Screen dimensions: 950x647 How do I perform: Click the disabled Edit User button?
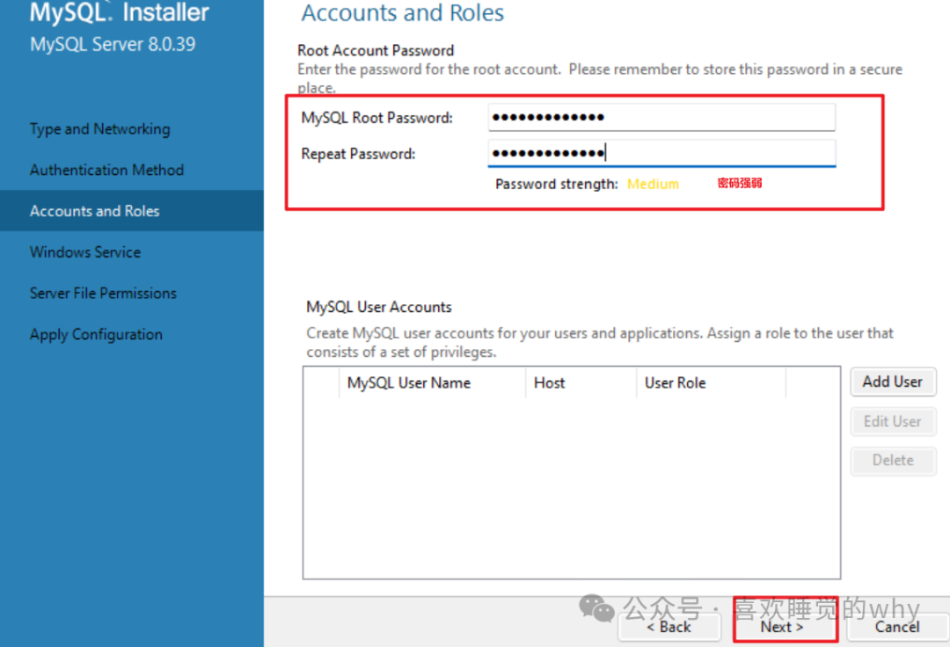[893, 421]
